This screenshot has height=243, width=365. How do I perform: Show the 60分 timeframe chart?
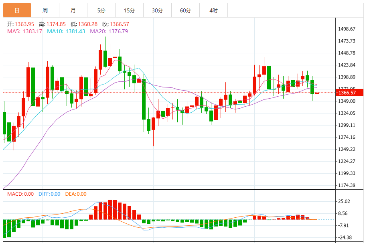(x=185, y=10)
